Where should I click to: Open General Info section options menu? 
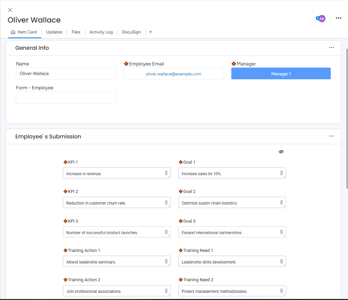pos(331,47)
